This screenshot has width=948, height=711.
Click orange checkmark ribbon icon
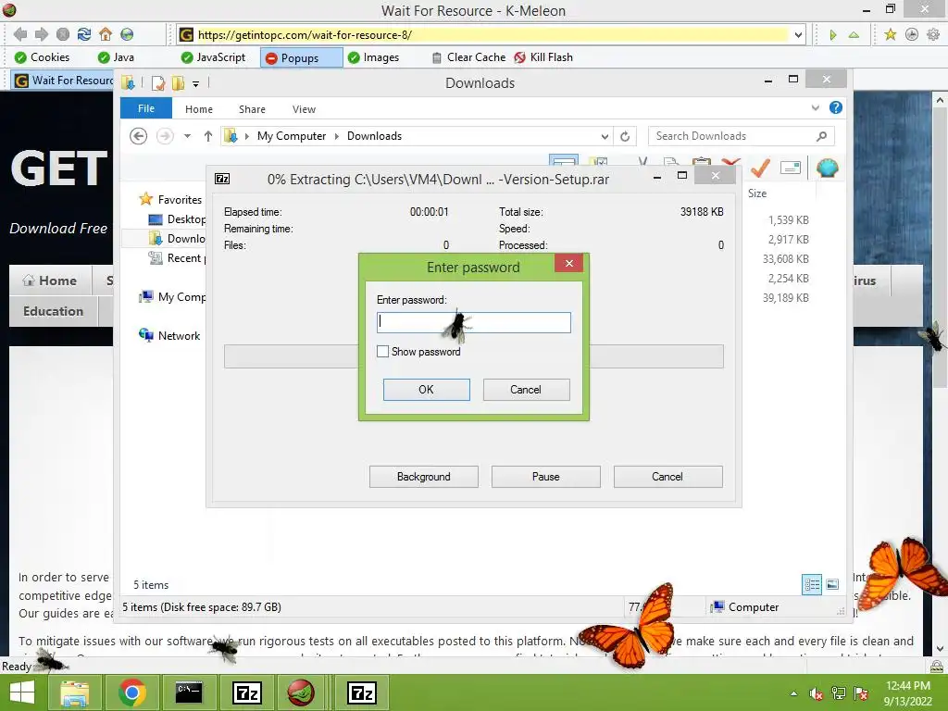coord(761,168)
